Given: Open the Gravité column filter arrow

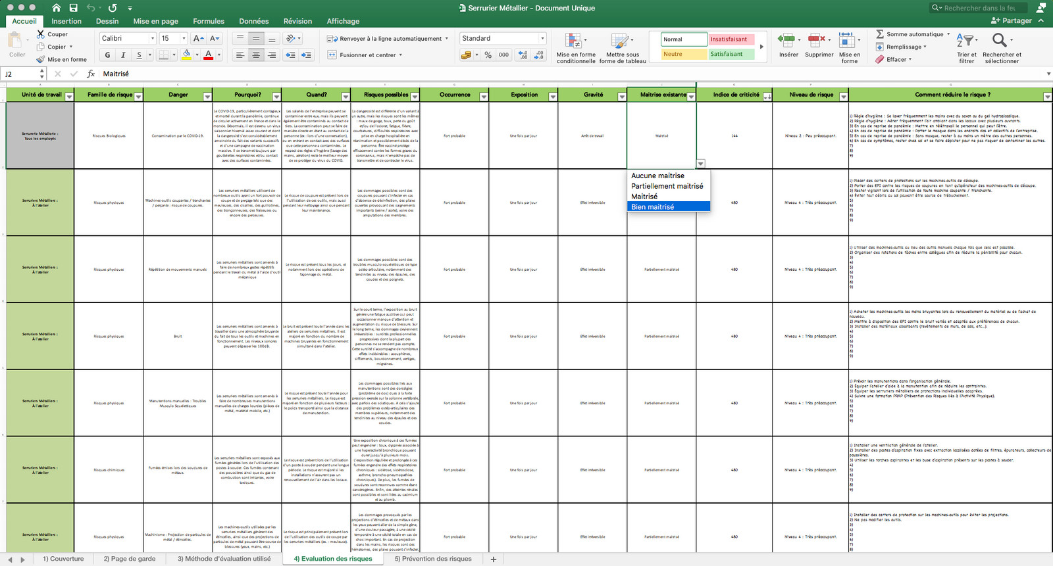Looking at the screenshot, I should 622,97.
